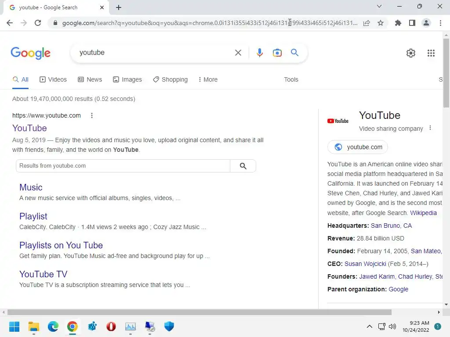
Task: Share this page from address bar
Action: point(367,23)
